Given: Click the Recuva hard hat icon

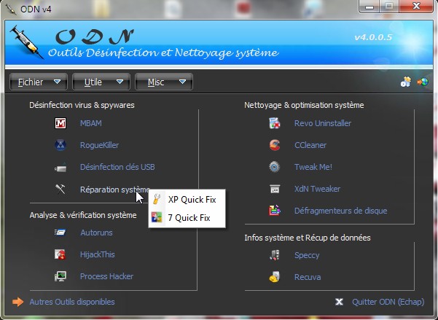Looking at the screenshot, I should [x=275, y=277].
